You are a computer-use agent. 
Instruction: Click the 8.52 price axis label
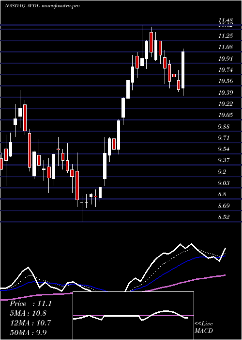[x=224, y=217]
